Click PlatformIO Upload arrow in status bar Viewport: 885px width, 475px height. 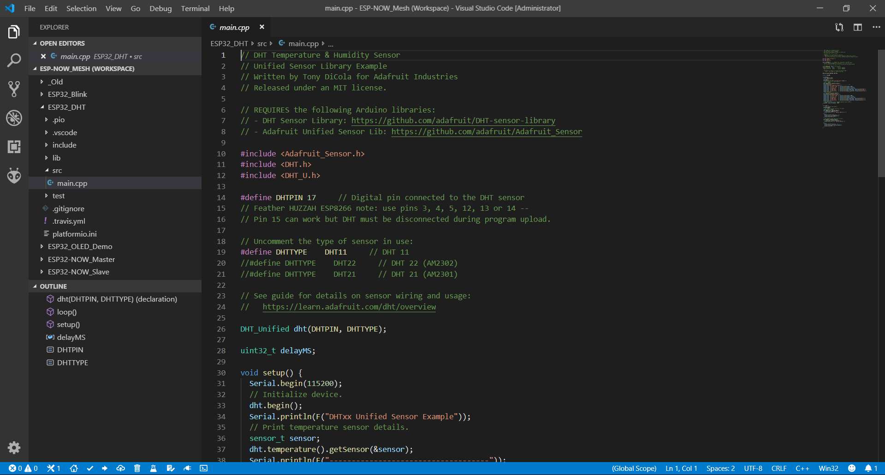click(105, 468)
